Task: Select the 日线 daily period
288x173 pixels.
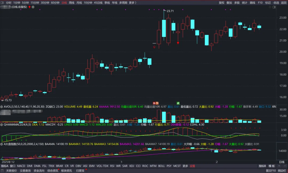Action: 64,3
